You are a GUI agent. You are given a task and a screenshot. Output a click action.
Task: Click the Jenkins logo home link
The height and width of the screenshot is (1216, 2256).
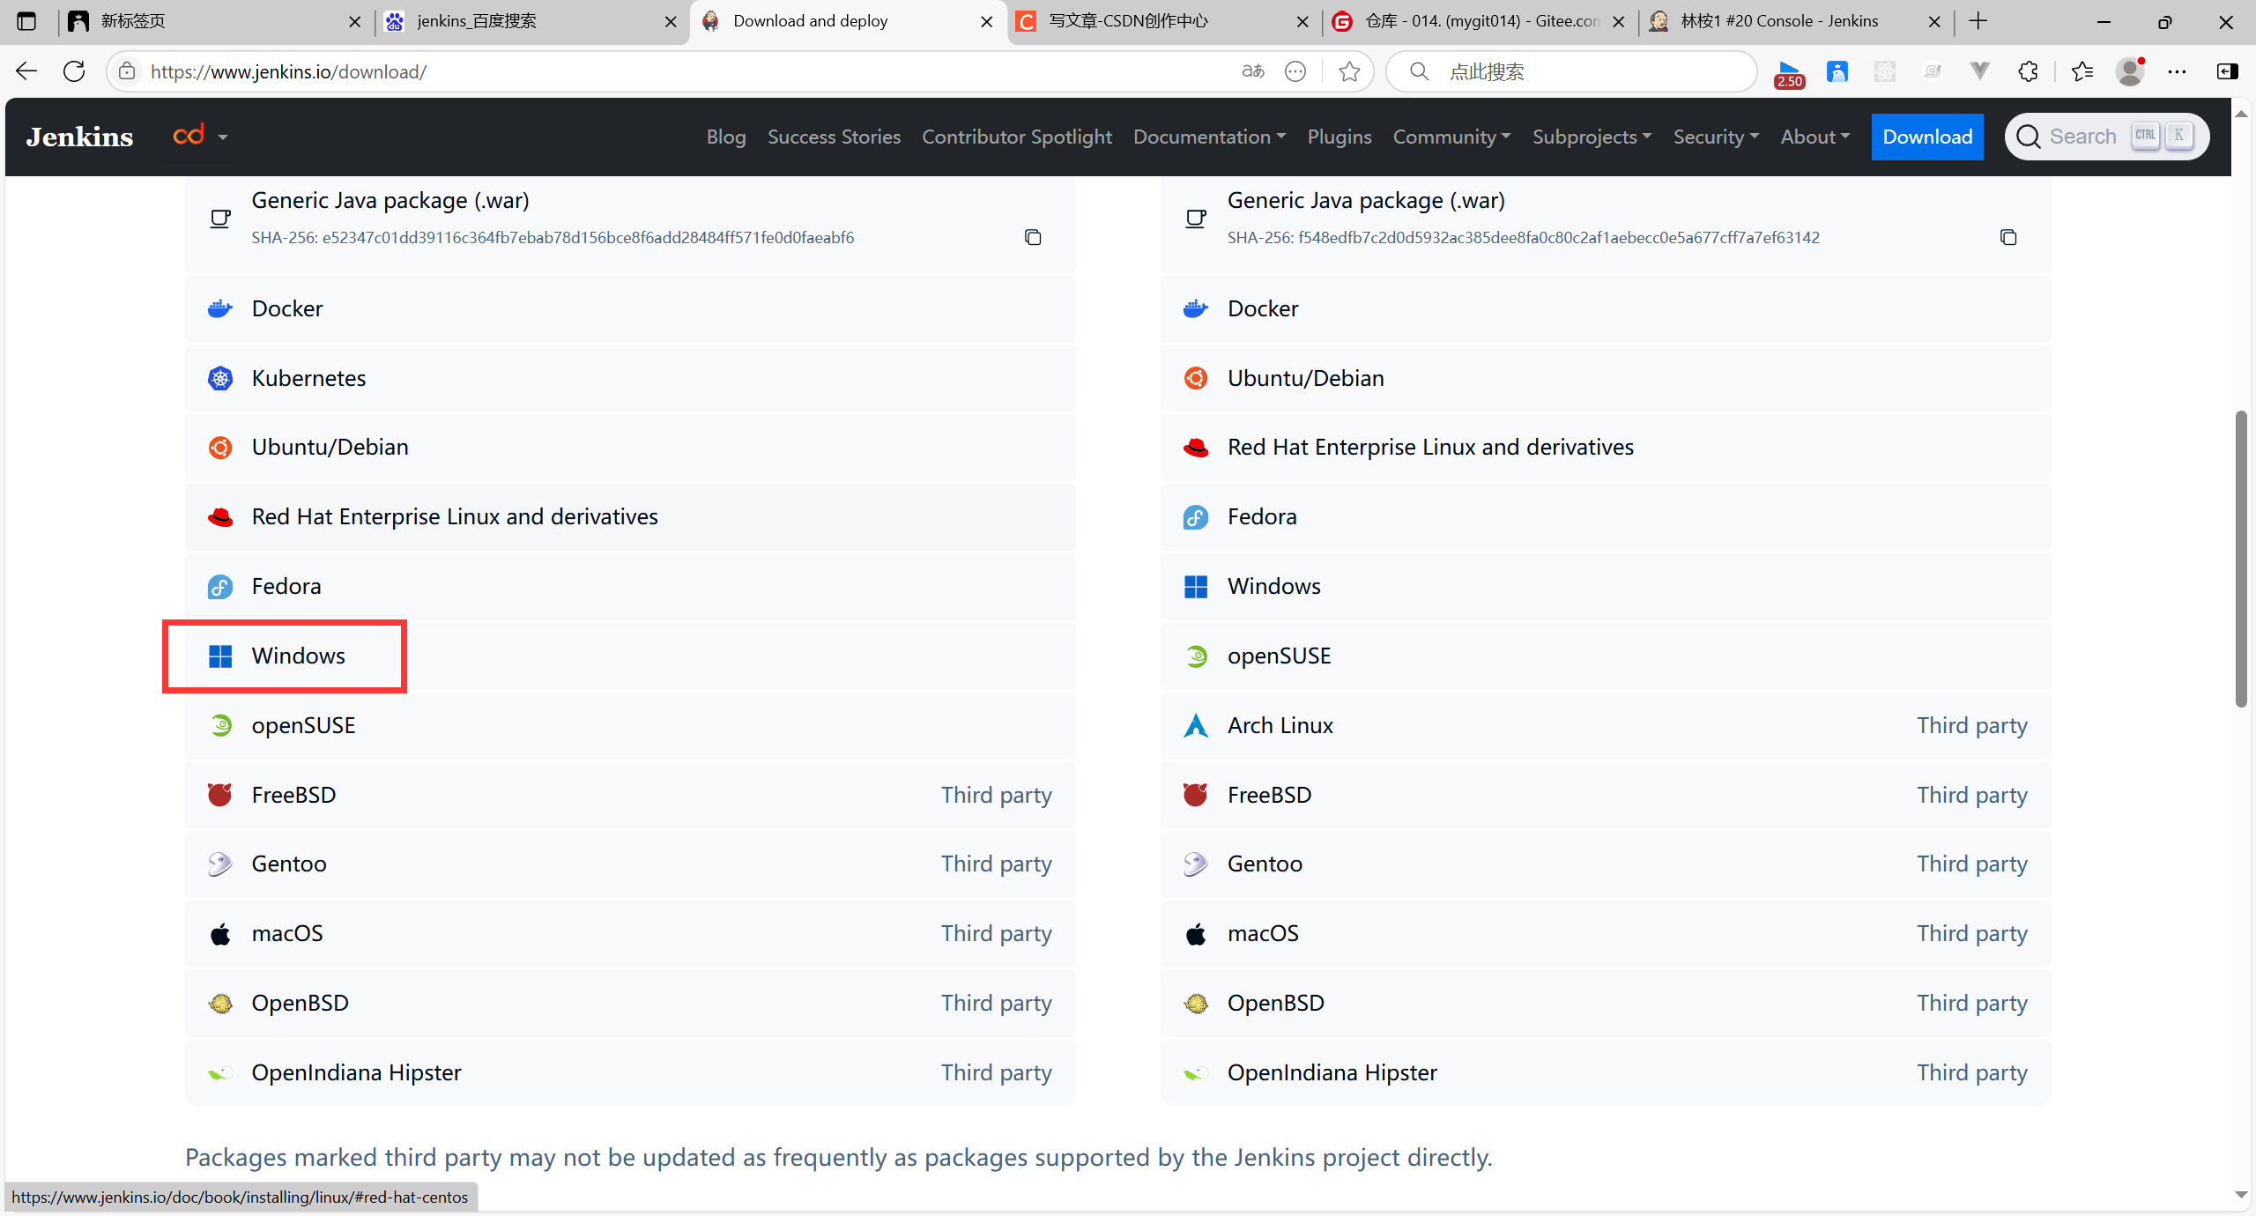pyautogui.click(x=79, y=137)
